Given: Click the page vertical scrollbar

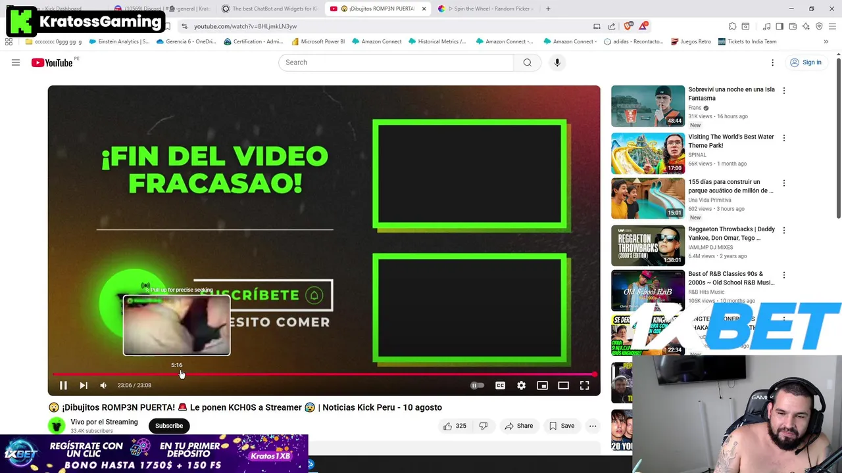Looking at the screenshot, I should point(838,138).
